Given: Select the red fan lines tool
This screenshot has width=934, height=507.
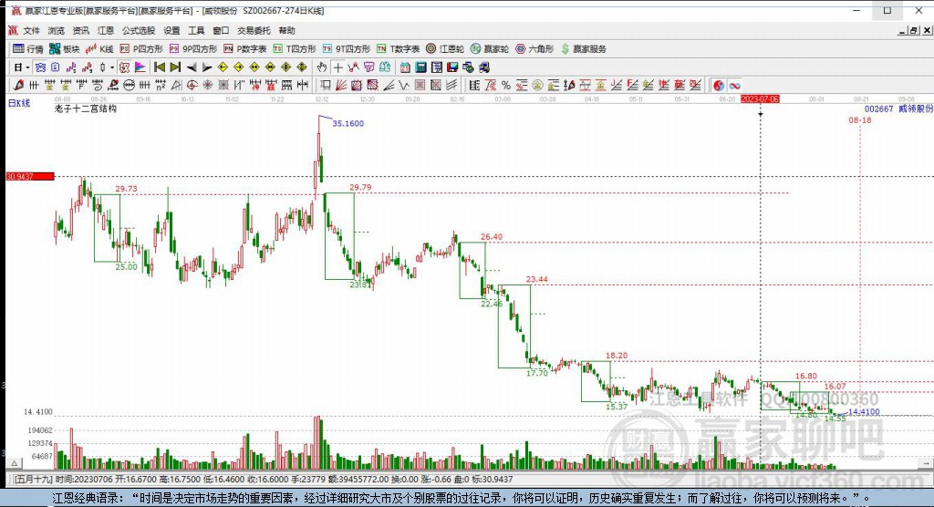Looking at the screenshot, I should 341,85.
